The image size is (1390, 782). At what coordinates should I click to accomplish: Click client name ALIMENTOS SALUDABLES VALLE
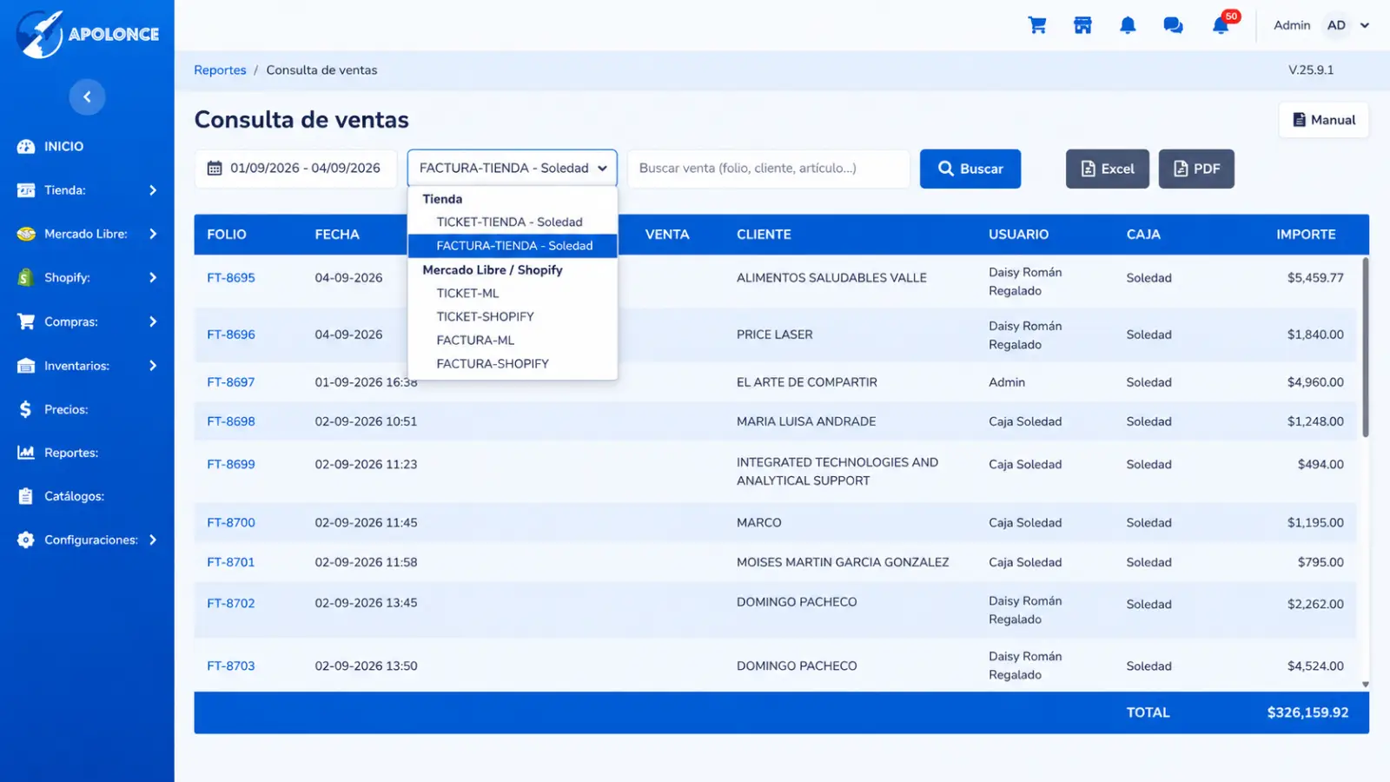click(831, 278)
